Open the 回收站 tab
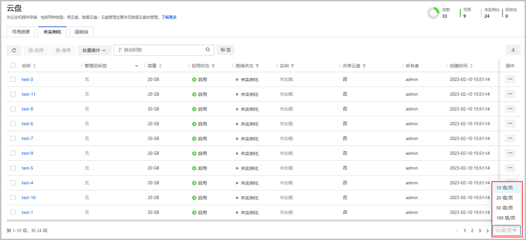 (x=82, y=32)
